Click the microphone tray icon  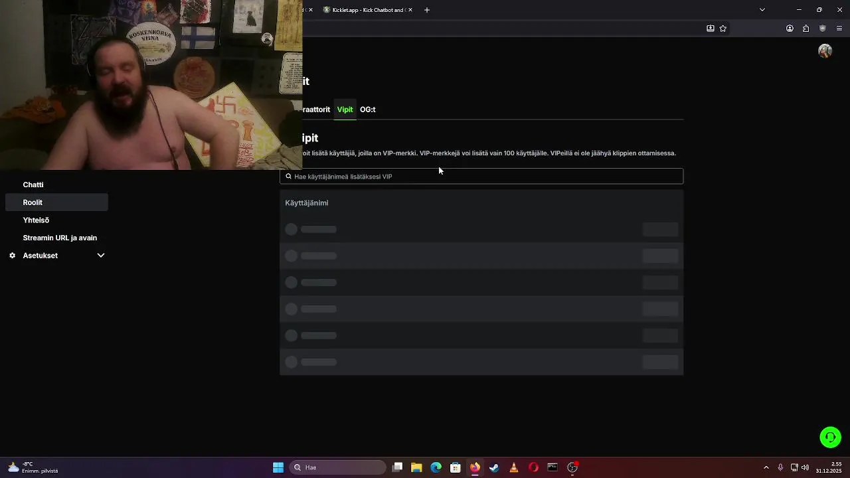pos(780,467)
